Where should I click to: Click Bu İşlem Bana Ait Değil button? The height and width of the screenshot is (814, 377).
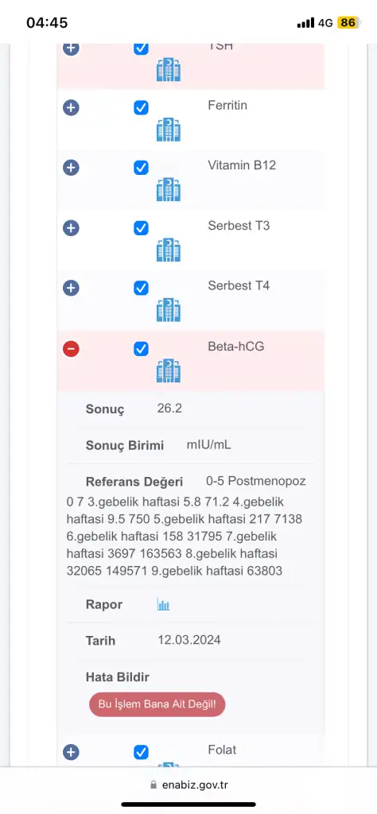[157, 704]
